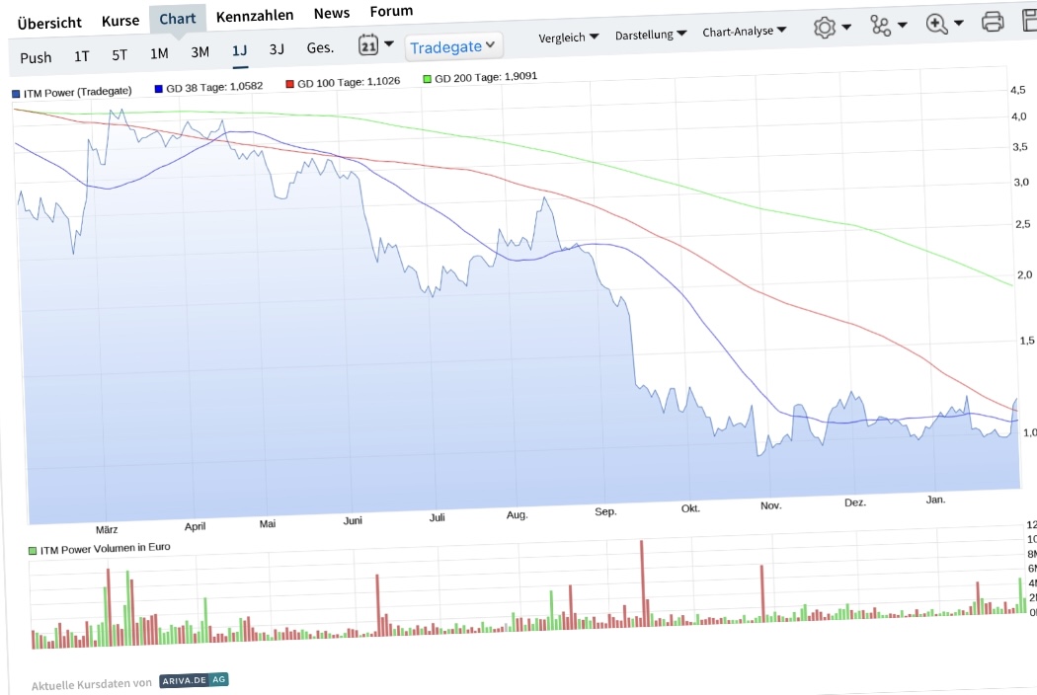Click the tallest red volume bar in September
1037x695 pixels.
pos(642,583)
